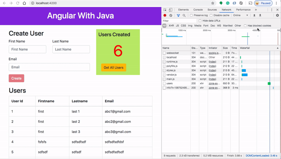Open the Online throttling dropdown

[241, 15]
